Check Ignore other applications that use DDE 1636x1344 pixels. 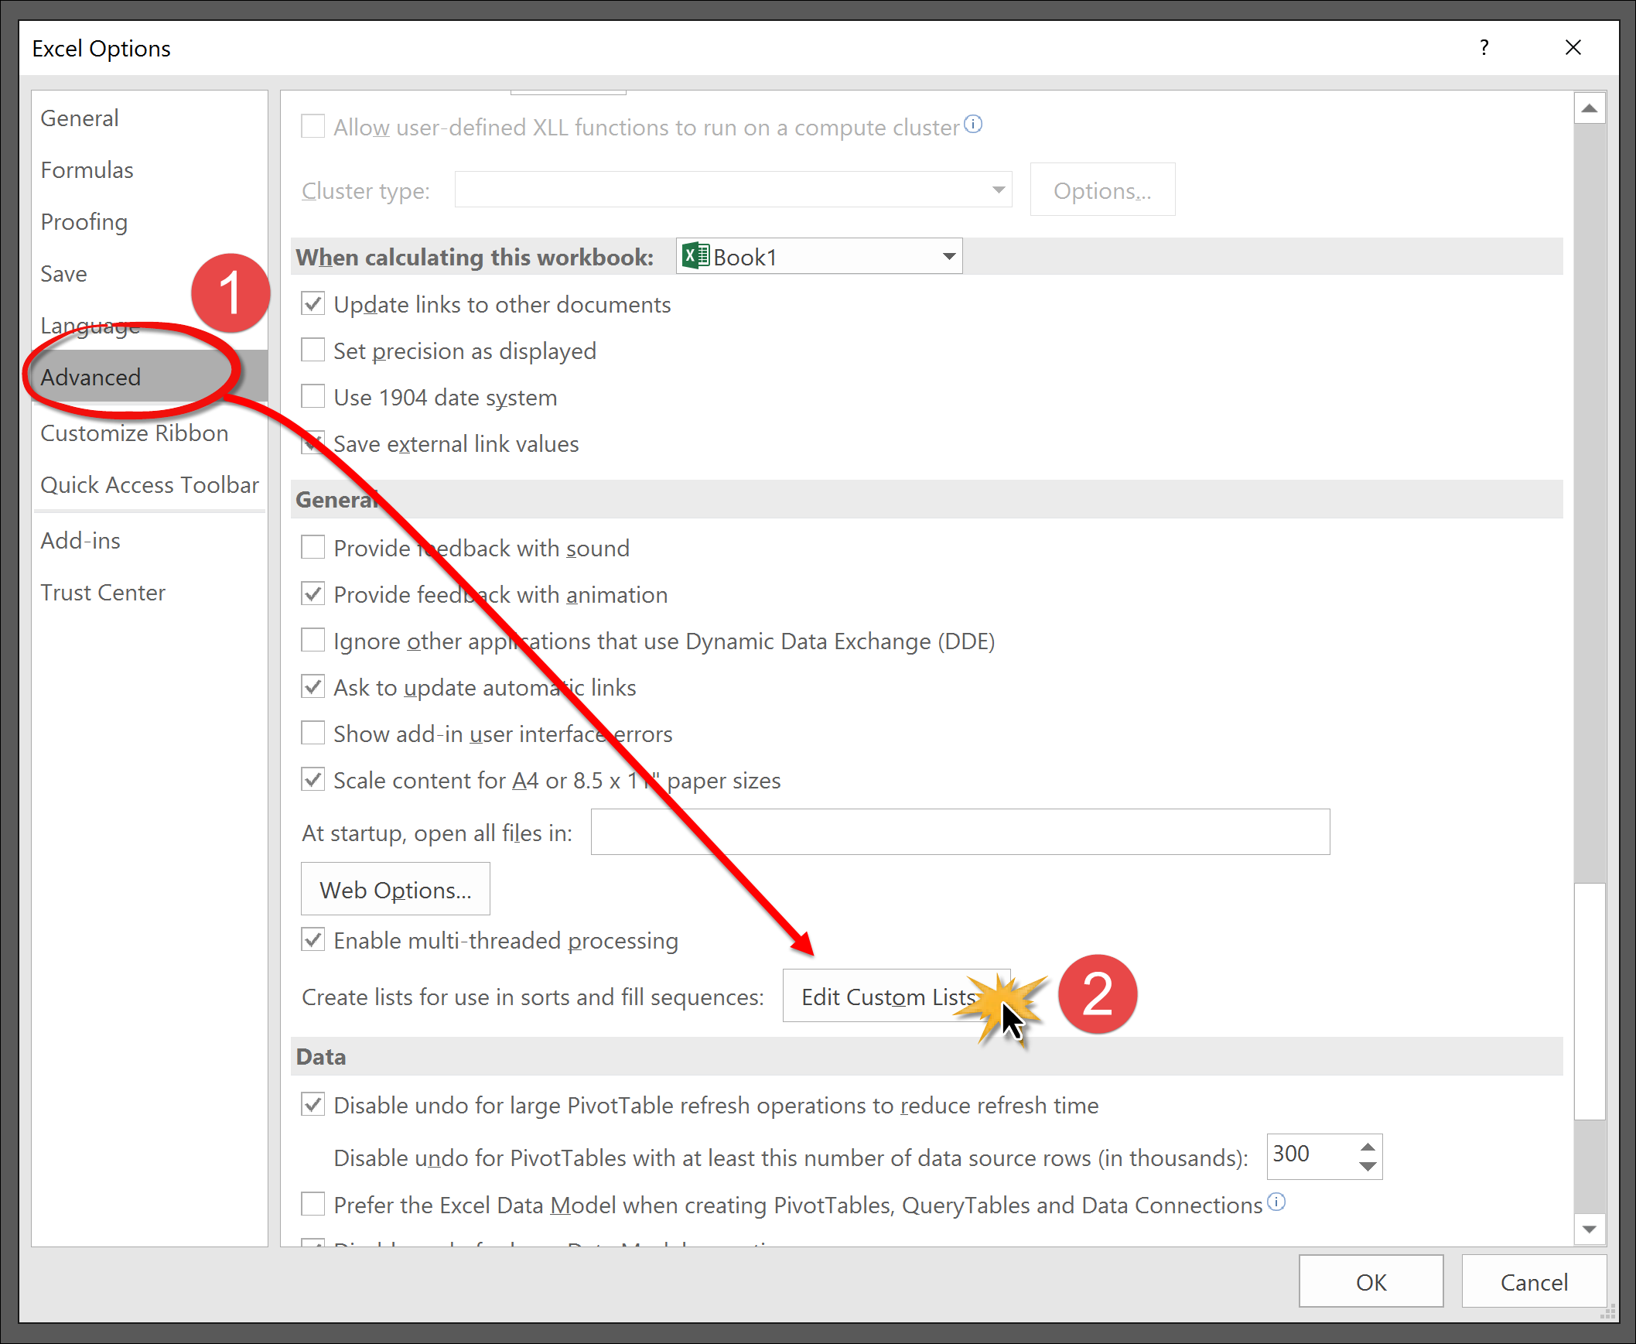pos(313,640)
